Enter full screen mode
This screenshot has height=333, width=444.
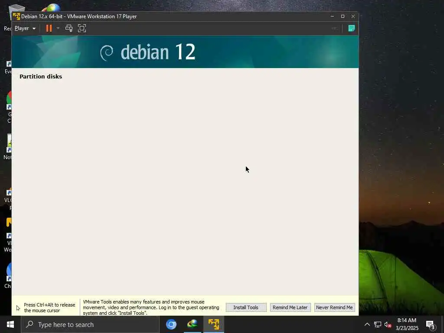click(x=82, y=28)
